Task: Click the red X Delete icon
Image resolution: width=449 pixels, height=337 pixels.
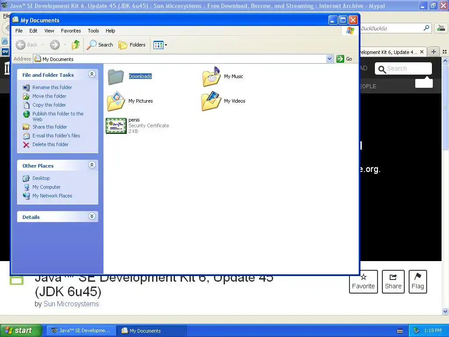Action: (x=26, y=145)
